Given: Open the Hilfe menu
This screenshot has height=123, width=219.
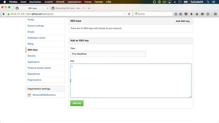Looking at the screenshot, I should pos(108,2).
